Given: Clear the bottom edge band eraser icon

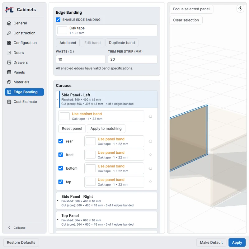Looking at the screenshot, I should [150, 168].
